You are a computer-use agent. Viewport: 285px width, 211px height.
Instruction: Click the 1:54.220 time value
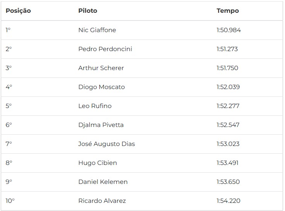(x=228, y=201)
